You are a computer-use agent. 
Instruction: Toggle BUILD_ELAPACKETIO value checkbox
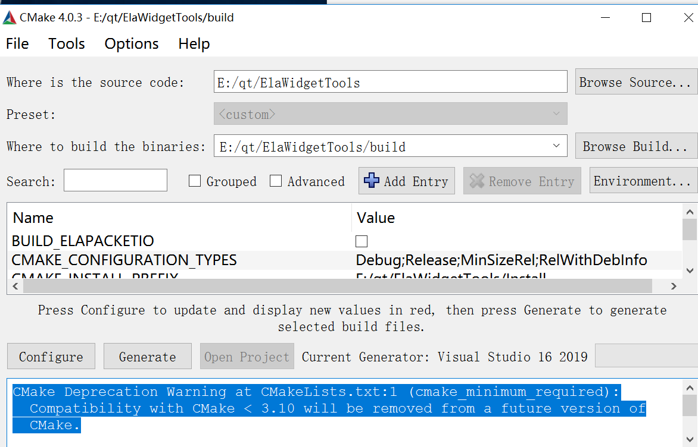[362, 241]
